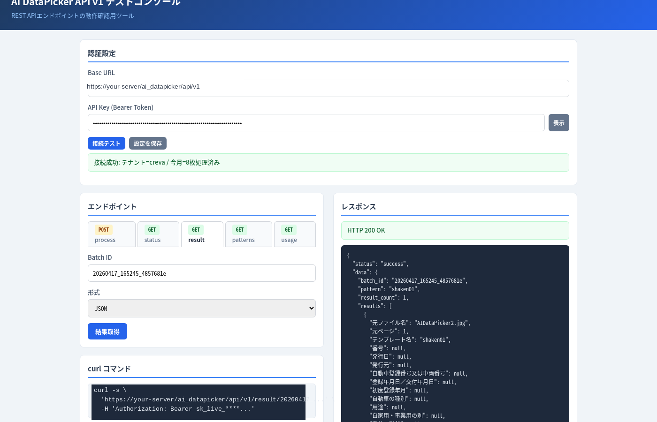This screenshot has height=422, width=657.
Task: Click the Batch ID input field
Action: (x=202, y=273)
